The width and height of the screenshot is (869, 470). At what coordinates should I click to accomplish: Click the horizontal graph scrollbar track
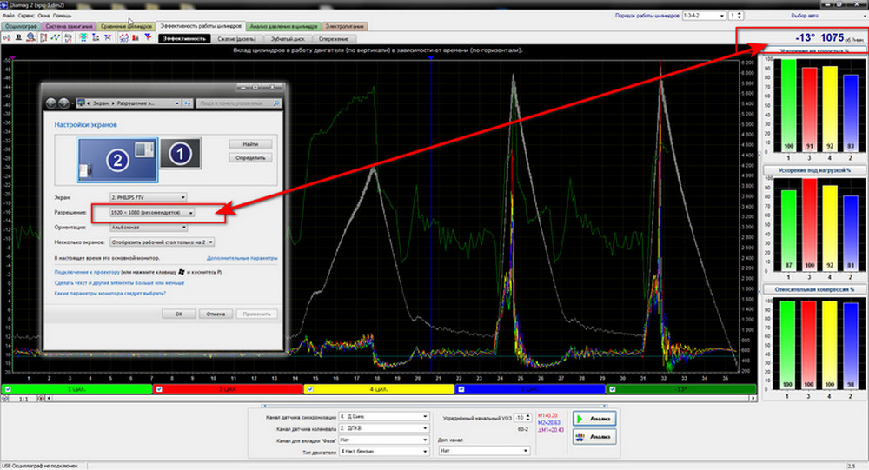pos(401,399)
